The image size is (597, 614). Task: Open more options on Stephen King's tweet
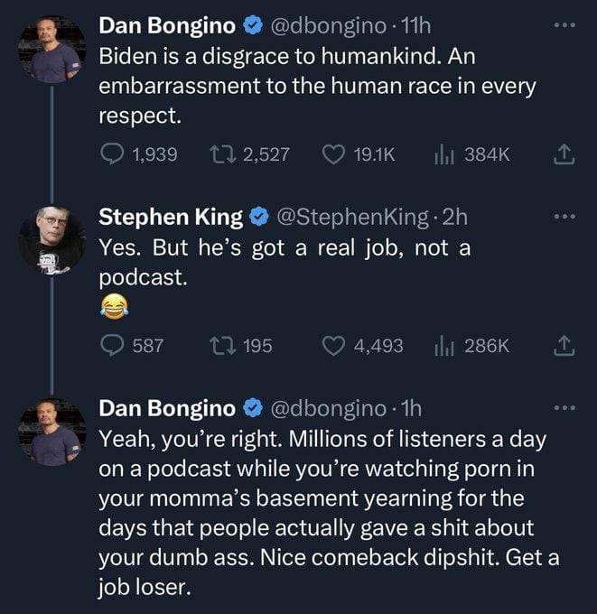[x=564, y=216]
